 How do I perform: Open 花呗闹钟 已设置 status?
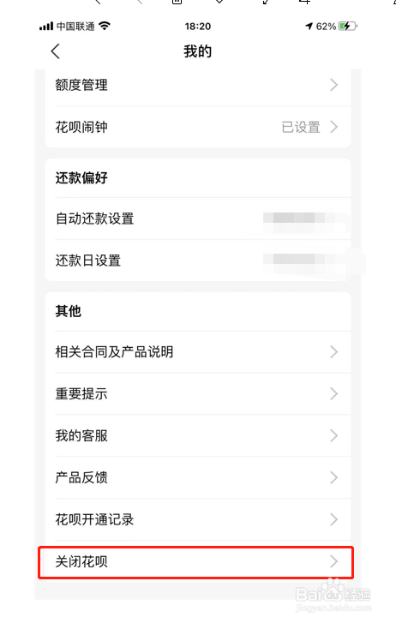point(301,127)
